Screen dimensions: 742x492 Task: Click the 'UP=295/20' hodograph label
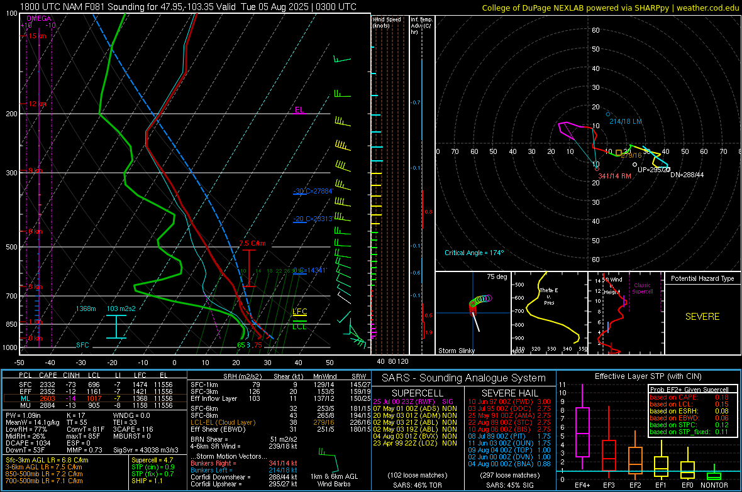(x=653, y=170)
